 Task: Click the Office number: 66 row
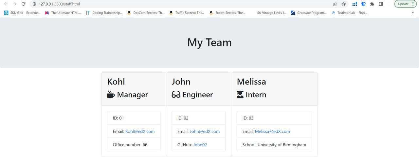pos(134,144)
